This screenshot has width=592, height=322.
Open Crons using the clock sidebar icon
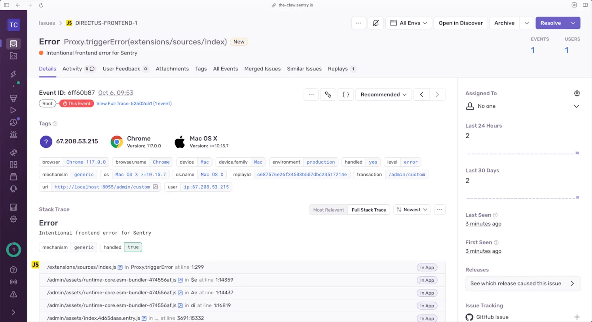click(x=13, y=122)
